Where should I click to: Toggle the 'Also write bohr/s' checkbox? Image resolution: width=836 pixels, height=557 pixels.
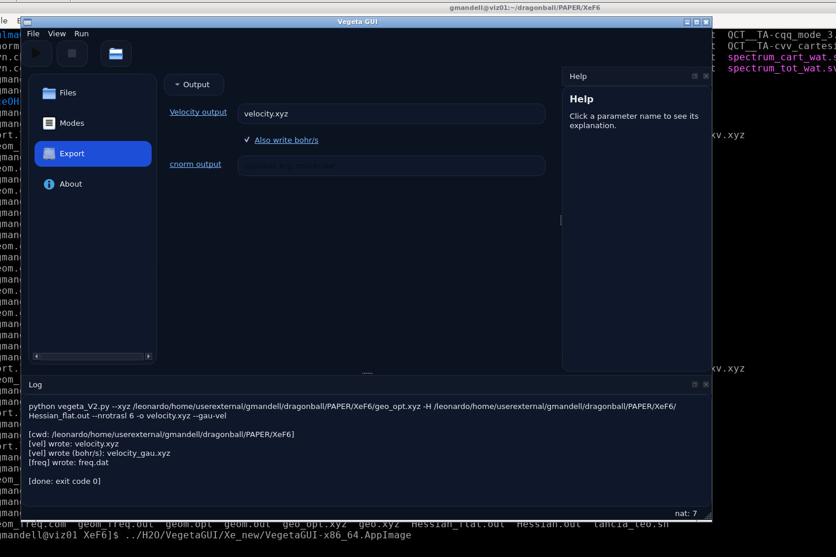point(247,140)
